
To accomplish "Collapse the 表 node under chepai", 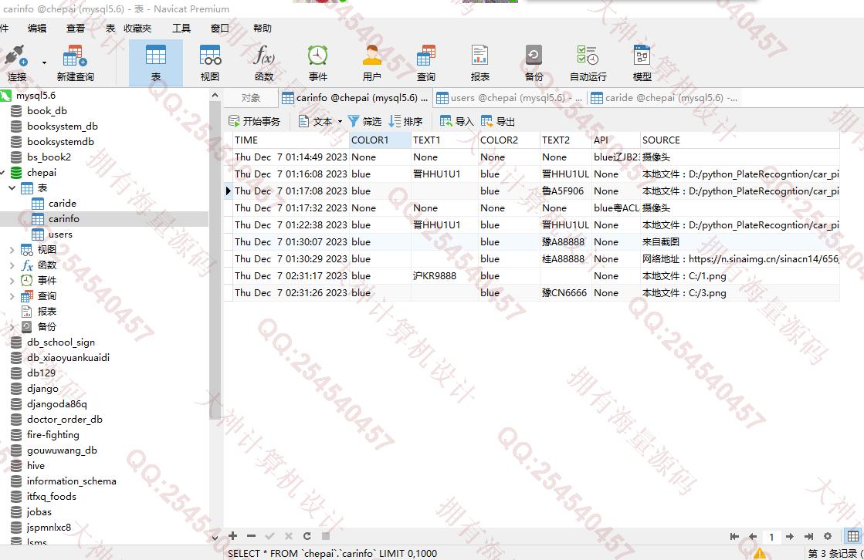I will click(x=12, y=187).
